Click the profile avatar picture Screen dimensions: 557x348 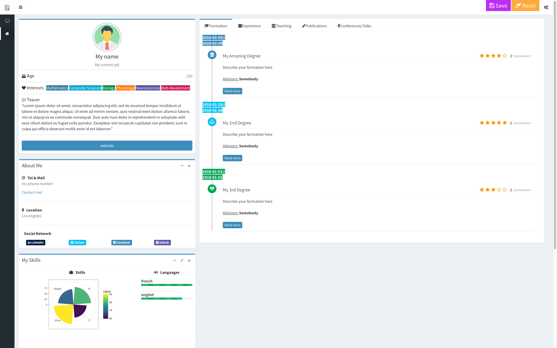click(x=107, y=37)
